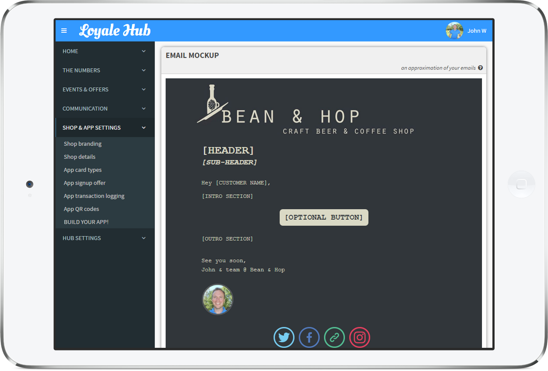Expand the Hub Settings chevron
The image size is (548, 371).
pos(144,238)
